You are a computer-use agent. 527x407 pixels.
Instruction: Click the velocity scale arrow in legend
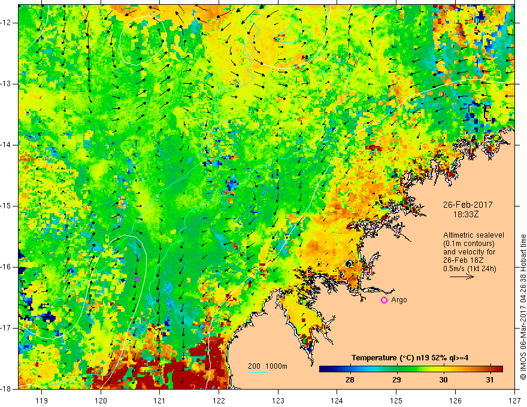click(x=462, y=277)
